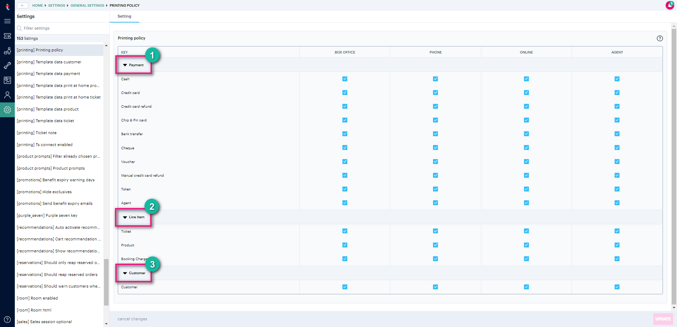Image resolution: width=677 pixels, height=327 pixels.
Task: Click the printing policy help icon
Action: click(x=660, y=38)
